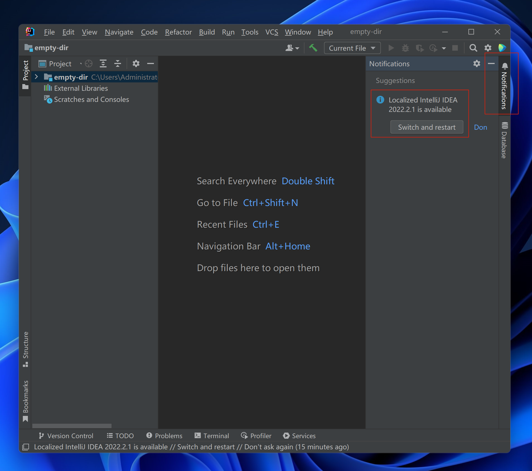Open the Current File run configuration dropdown
This screenshot has height=471, width=532.
point(352,48)
